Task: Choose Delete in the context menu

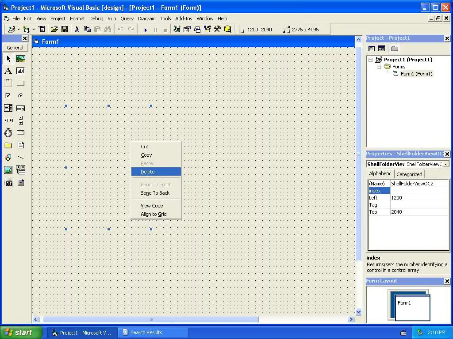Action: point(156,172)
